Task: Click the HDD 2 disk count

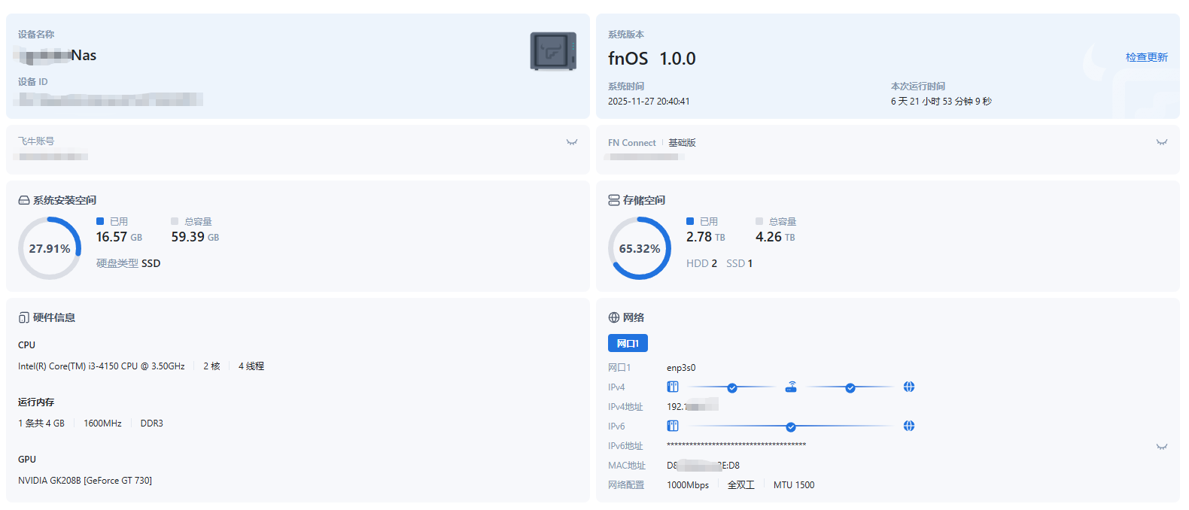Action: point(701,263)
